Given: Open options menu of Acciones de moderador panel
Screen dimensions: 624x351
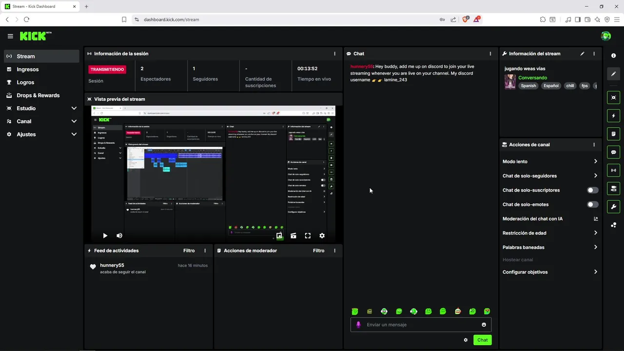Looking at the screenshot, I should [334, 251].
